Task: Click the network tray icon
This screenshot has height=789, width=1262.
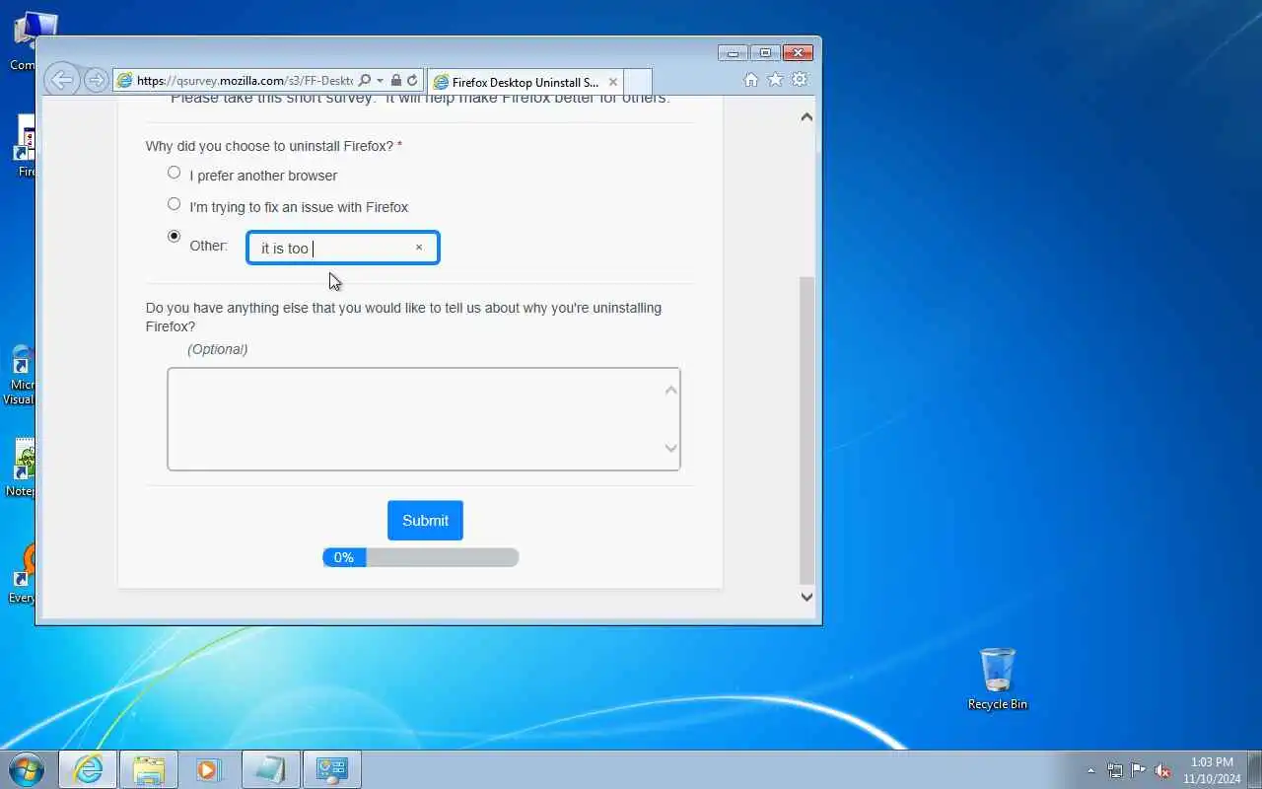Action: (x=1115, y=770)
